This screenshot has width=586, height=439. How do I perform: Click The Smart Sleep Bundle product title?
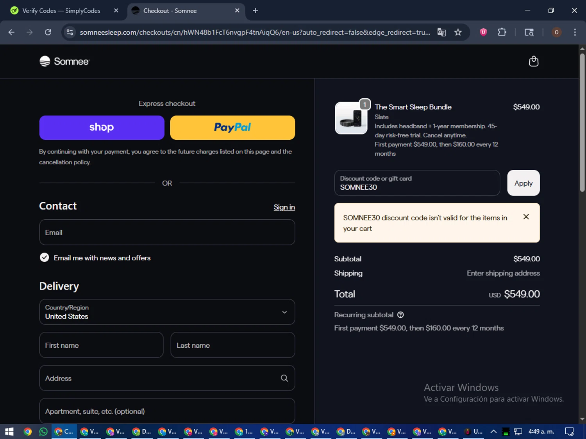pos(413,107)
